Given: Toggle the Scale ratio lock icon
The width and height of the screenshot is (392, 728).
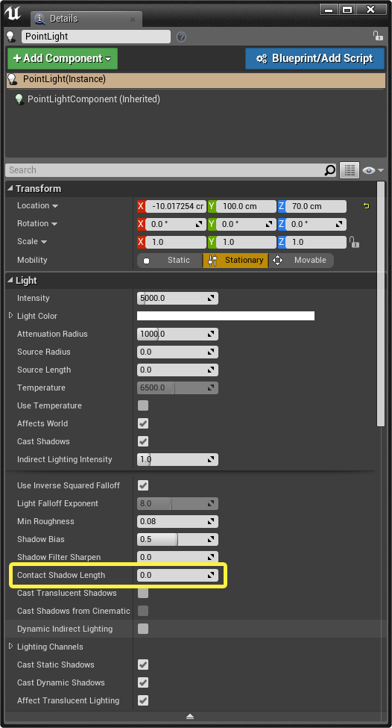Looking at the screenshot, I should point(354,242).
